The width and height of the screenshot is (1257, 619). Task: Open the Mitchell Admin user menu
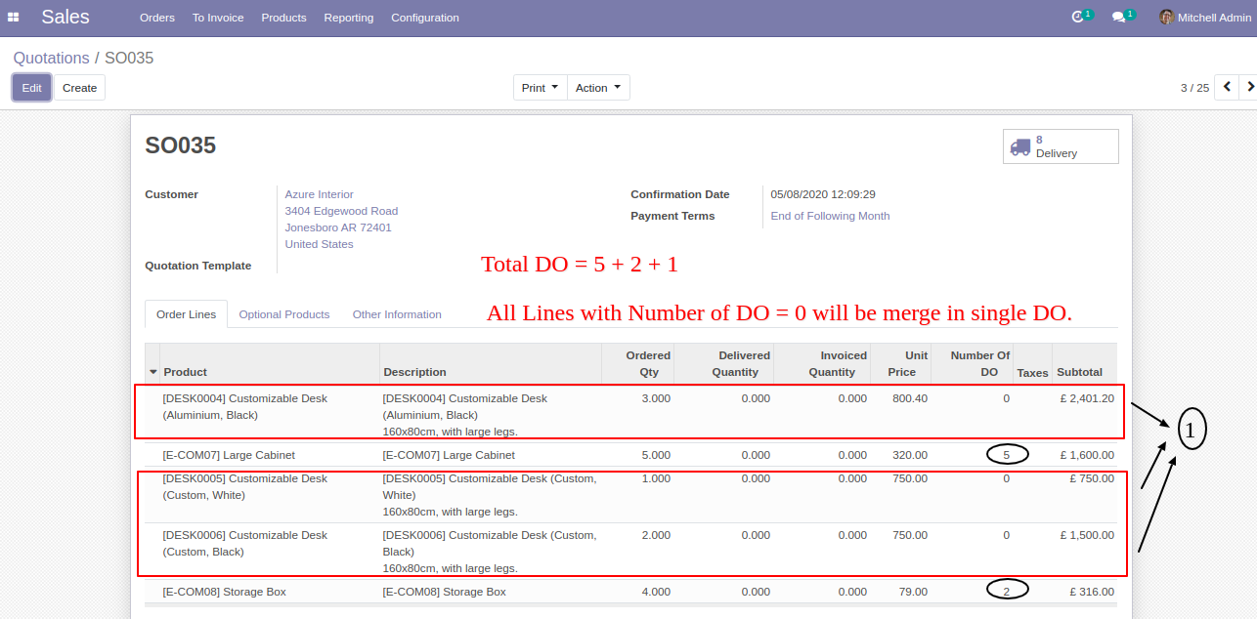click(x=1200, y=18)
